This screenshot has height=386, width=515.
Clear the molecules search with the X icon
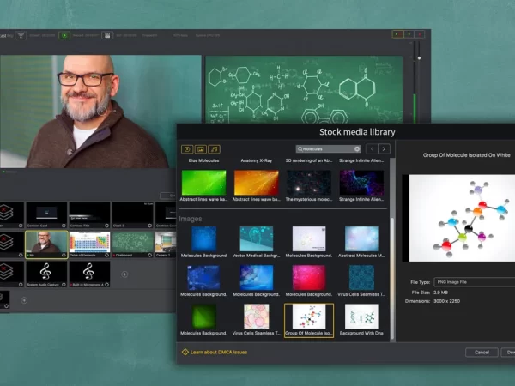point(357,149)
